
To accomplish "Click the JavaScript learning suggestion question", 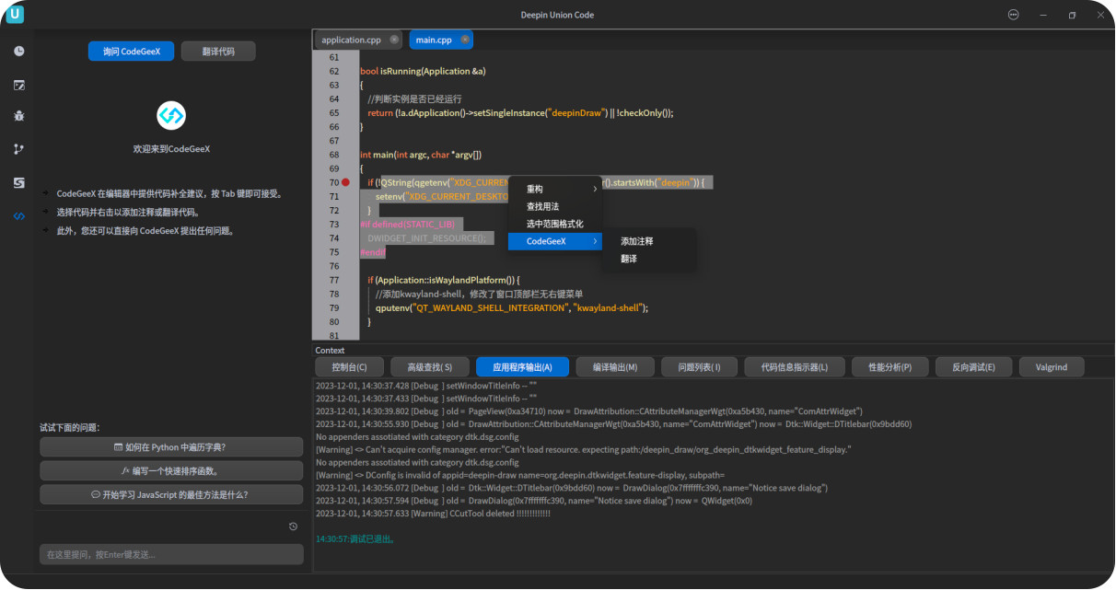I will pos(171,494).
